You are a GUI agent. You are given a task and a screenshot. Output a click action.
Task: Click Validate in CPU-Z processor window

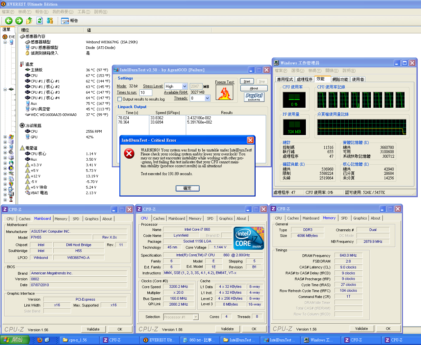click(227, 329)
